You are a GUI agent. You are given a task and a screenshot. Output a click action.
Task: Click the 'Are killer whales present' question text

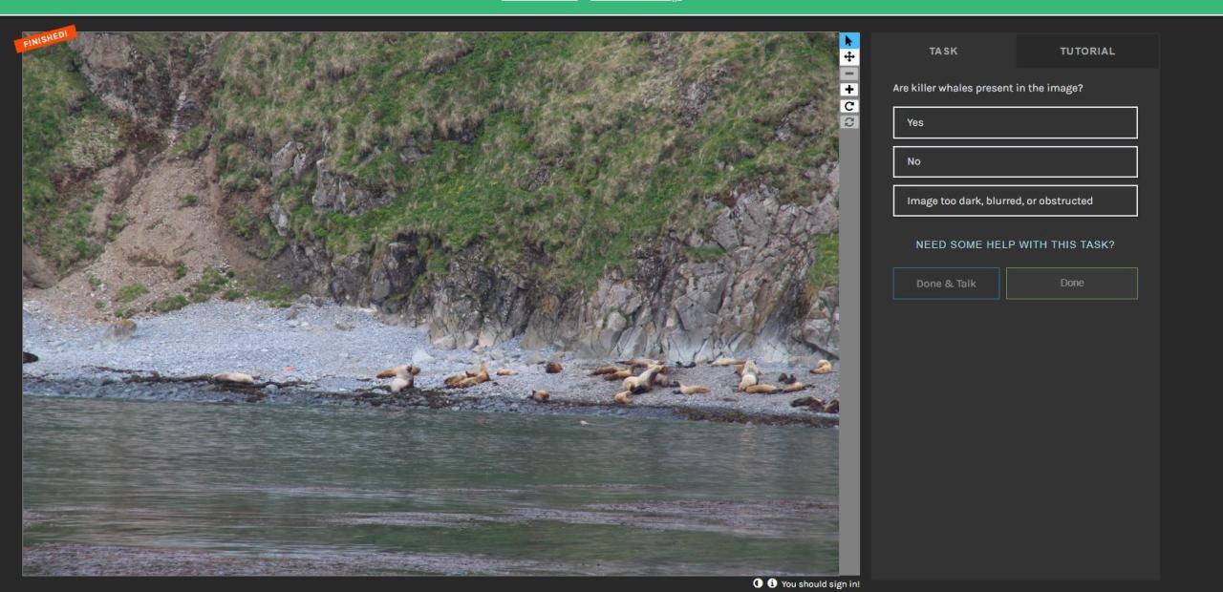tap(988, 88)
